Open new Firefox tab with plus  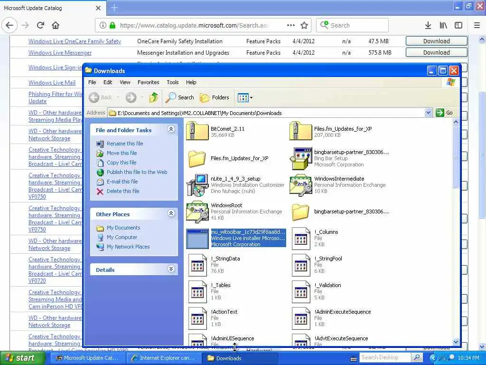click(x=114, y=8)
